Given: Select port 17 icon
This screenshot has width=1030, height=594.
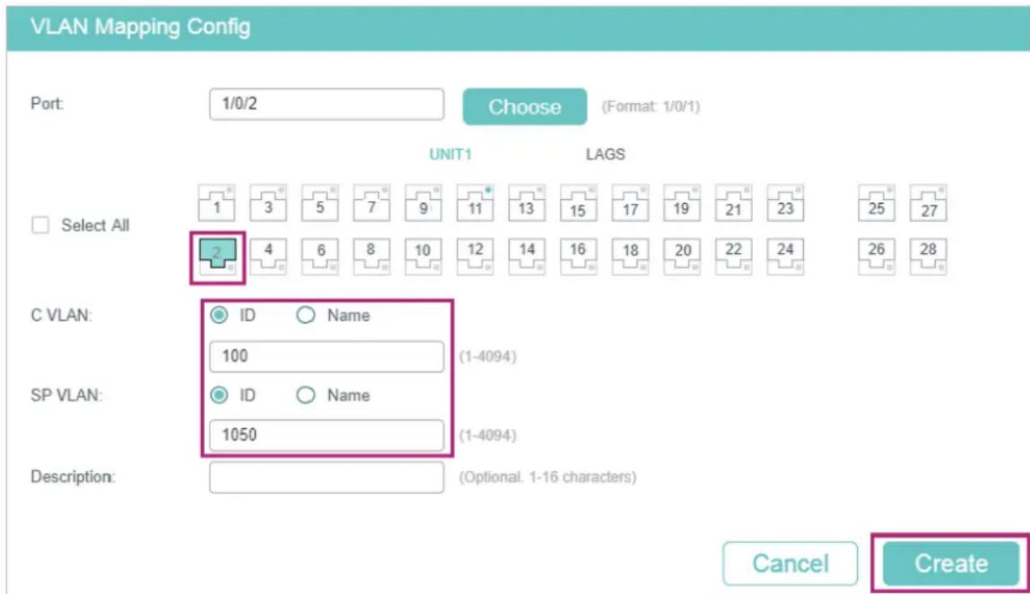Looking at the screenshot, I should (x=631, y=203).
